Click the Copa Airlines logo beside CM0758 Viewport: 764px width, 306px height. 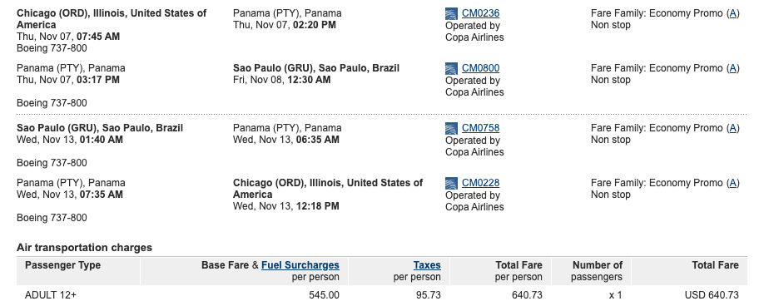[452, 128]
